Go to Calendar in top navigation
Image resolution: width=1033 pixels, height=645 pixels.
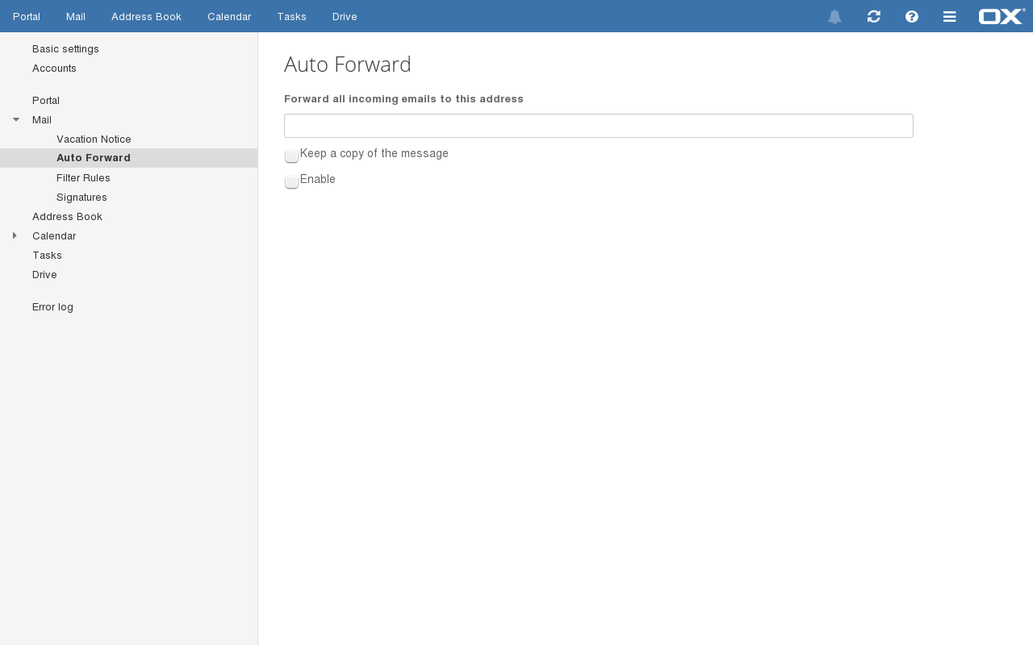click(229, 17)
